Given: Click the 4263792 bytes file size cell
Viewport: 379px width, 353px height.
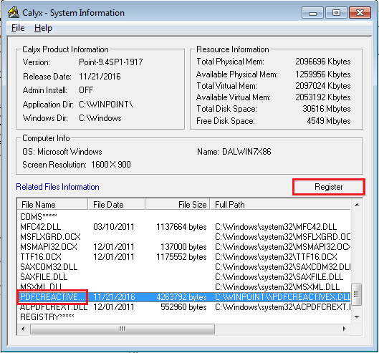Looking at the screenshot, I should point(181,297).
